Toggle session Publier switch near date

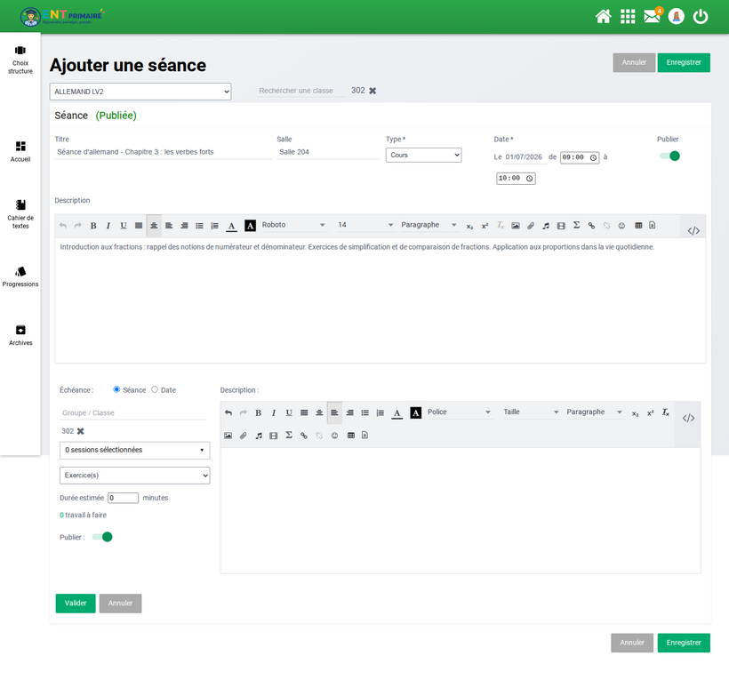(669, 156)
